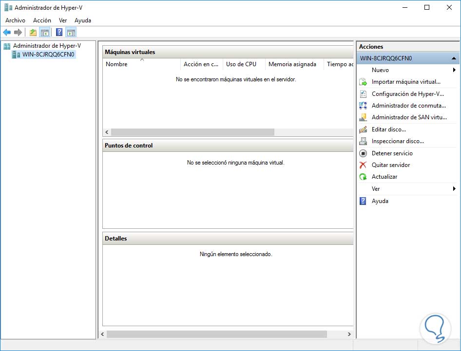Image resolution: width=461 pixels, height=351 pixels.
Task: Collapse the WIN-8CJRQQ6CFN0 actions section arrow
Action: tap(454, 58)
